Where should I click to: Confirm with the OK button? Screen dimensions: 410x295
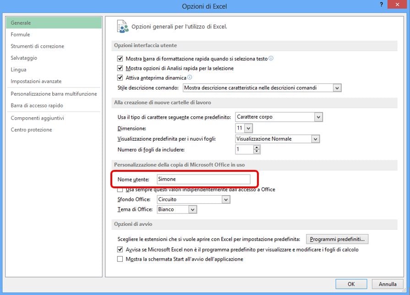point(351,284)
